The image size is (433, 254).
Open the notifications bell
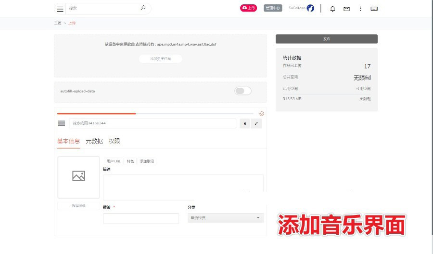[332, 9]
